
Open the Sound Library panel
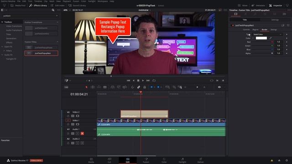click(x=77, y=5)
